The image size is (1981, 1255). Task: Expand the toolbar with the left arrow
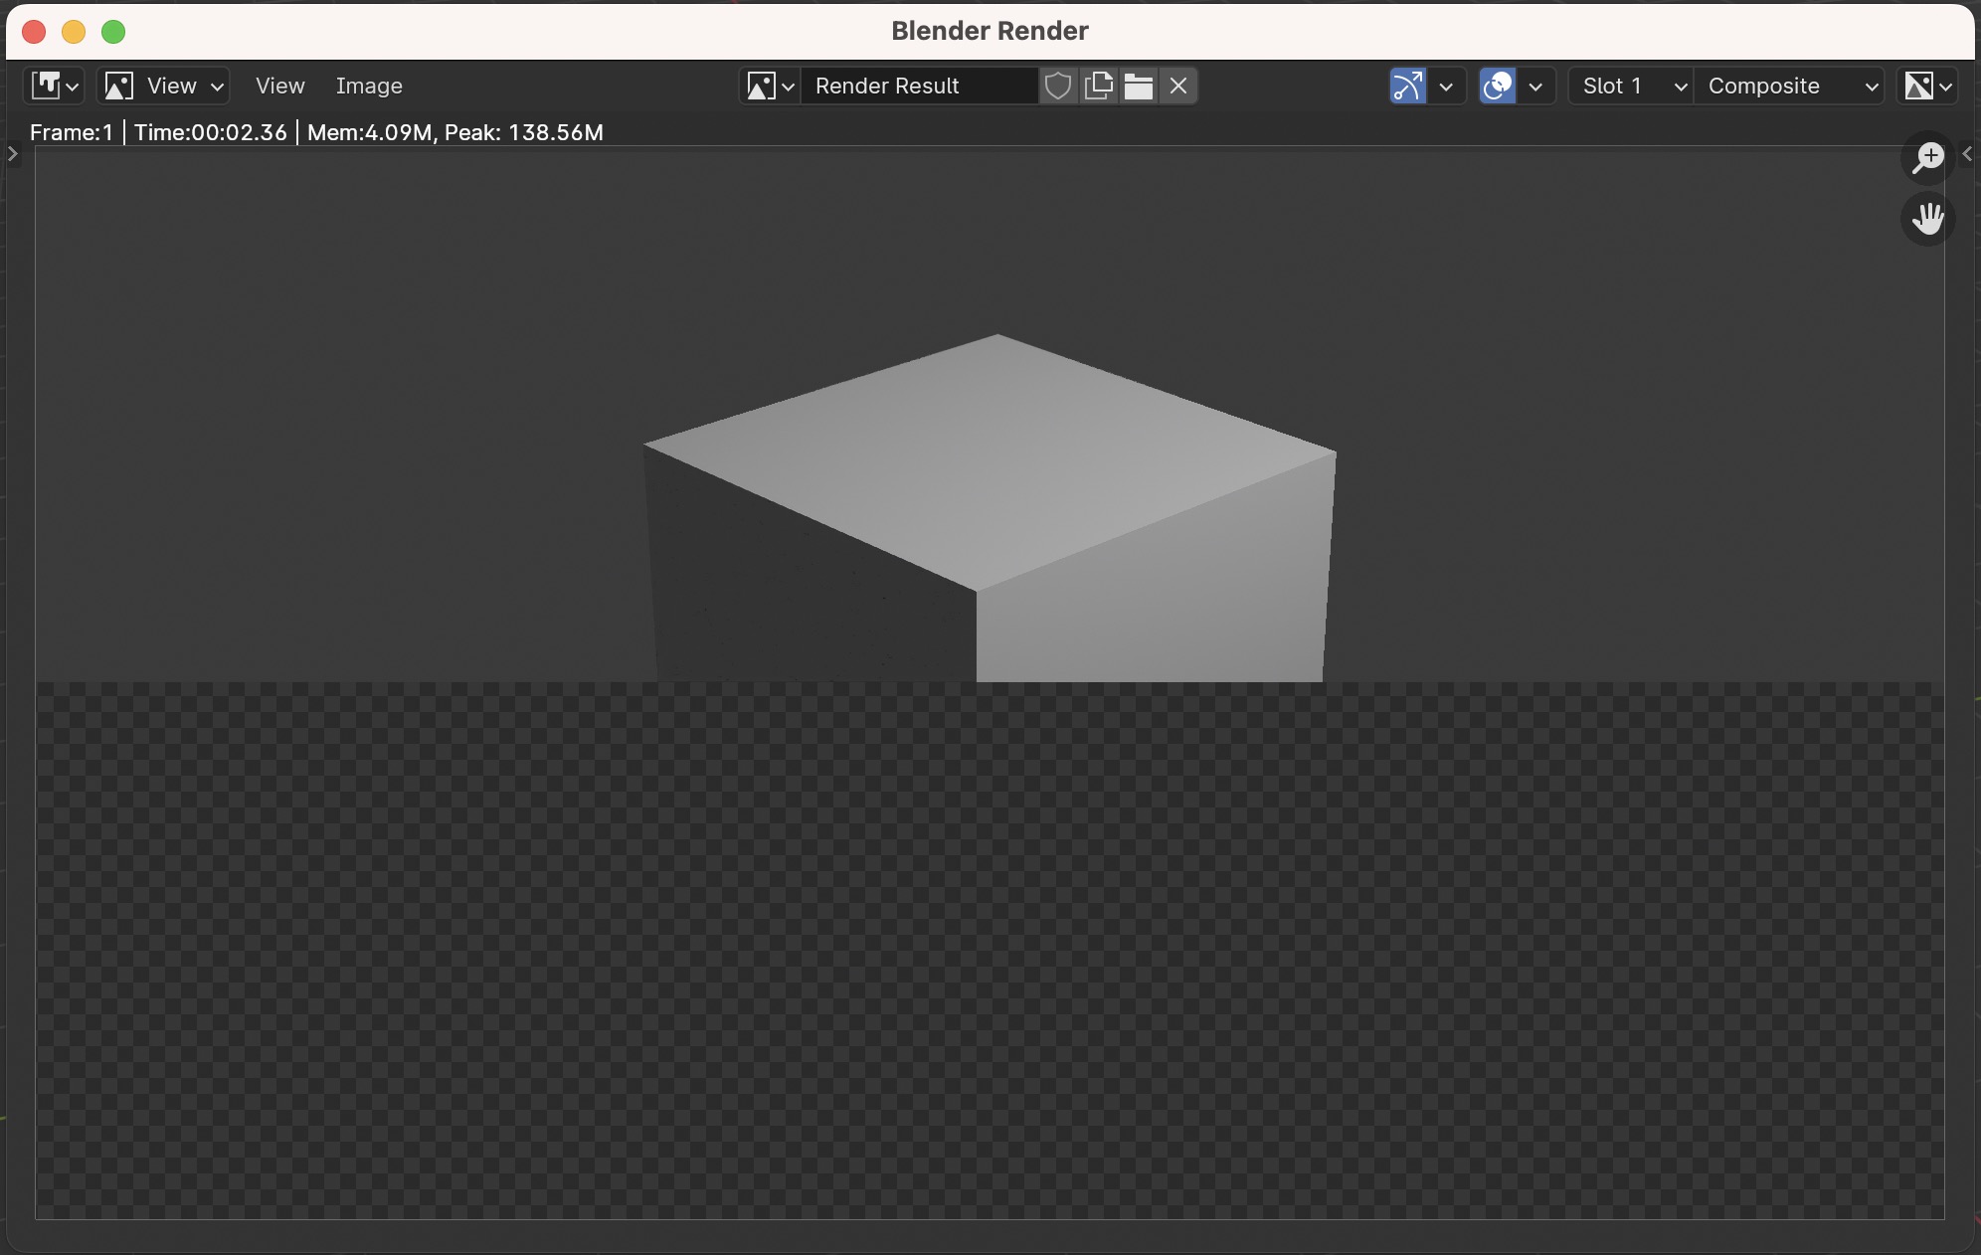click(11, 154)
